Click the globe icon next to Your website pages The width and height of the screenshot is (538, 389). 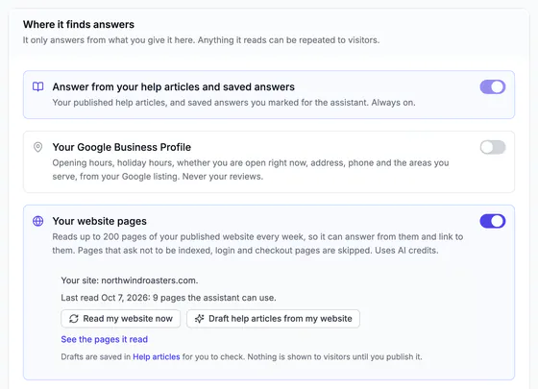pyautogui.click(x=38, y=221)
